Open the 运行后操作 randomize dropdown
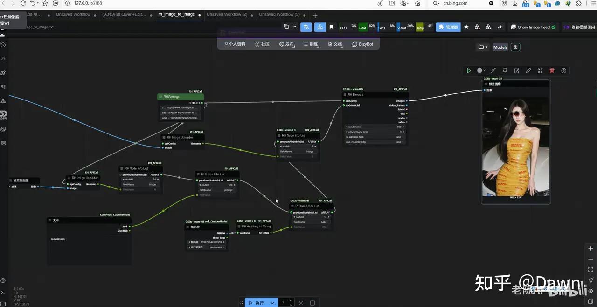Image resolution: width=597 pixels, height=307 pixels. pos(207,247)
